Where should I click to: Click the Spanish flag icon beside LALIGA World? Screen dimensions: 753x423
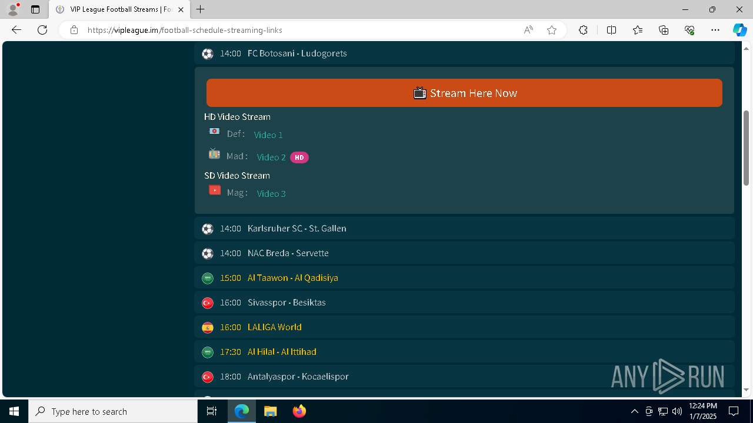[208, 328]
